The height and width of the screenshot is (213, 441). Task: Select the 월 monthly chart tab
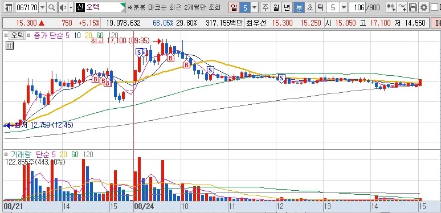pyautogui.click(x=276, y=7)
